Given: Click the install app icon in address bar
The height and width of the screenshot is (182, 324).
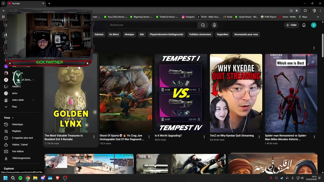Looking at the screenshot, I should coord(291,11).
